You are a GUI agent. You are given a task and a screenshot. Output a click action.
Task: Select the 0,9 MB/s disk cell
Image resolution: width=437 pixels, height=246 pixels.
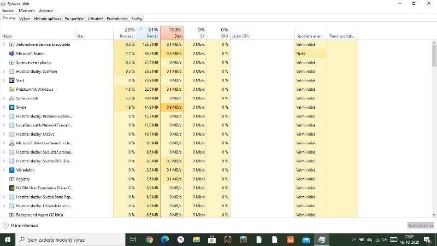(172, 107)
